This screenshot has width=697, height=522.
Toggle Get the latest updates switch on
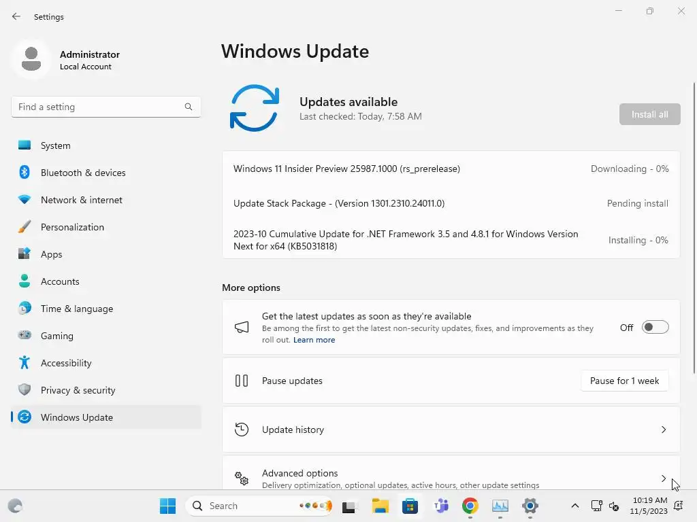pos(655,327)
